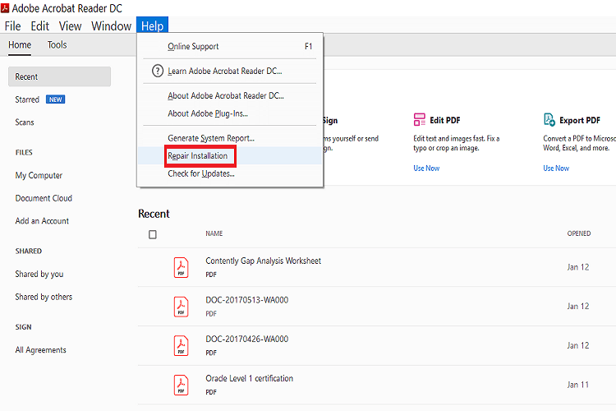Screen dimensions: 616x411
Task: Open Contently Gap Analysis Worksheet PDF icon
Action: (182, 267)
